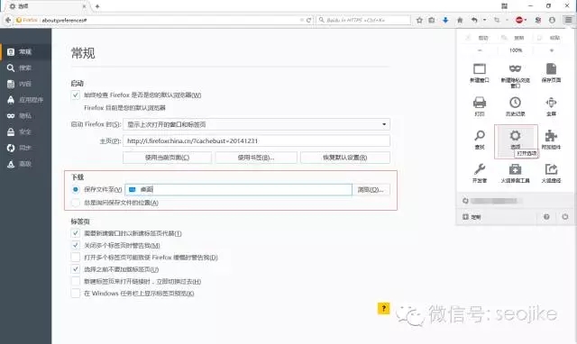Toggle 'don't load tabs until selected' checkbox

tap(75, 269)
